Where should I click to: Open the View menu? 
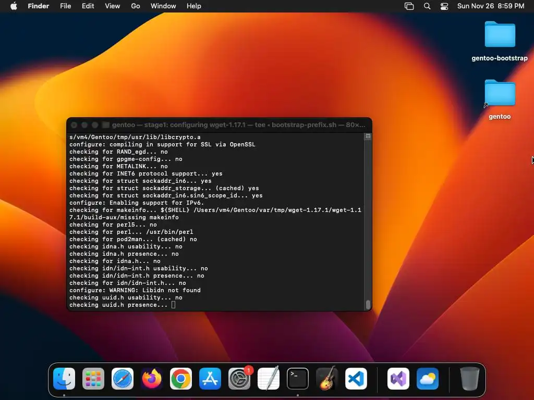coord(113,6)
